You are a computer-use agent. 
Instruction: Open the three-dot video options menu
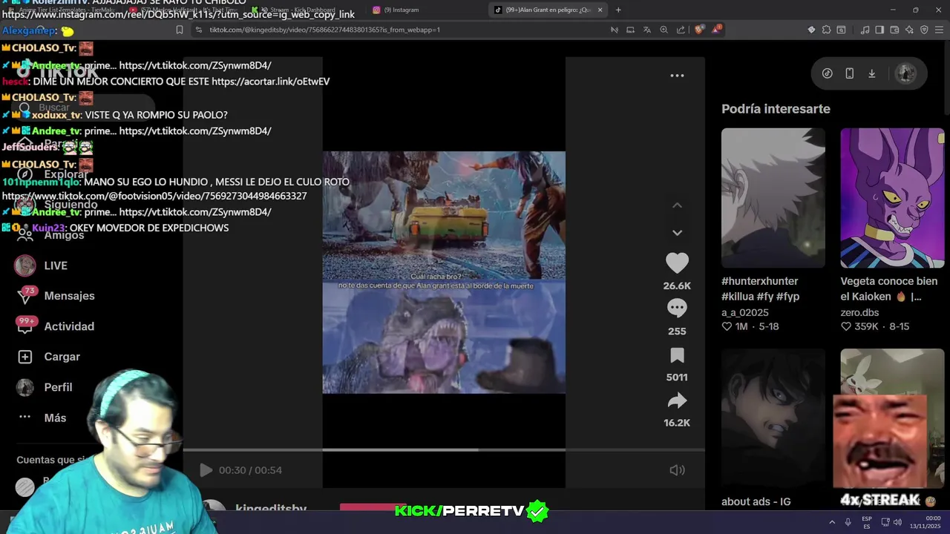click(677, 76)
